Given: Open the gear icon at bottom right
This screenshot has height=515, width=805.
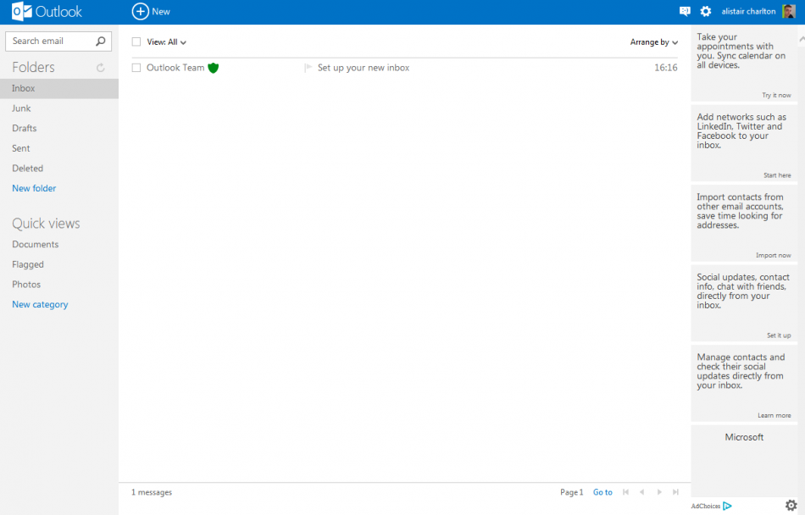Looking at the screenshot, I should (x=791, y=505).
